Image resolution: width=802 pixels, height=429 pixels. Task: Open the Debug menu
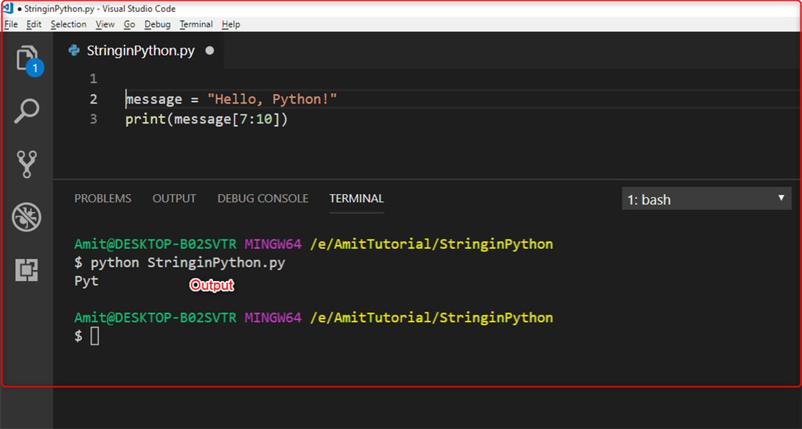157,24
